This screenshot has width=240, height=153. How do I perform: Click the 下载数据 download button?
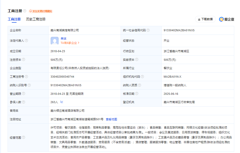pyautogui.click(x=205, y=19)
